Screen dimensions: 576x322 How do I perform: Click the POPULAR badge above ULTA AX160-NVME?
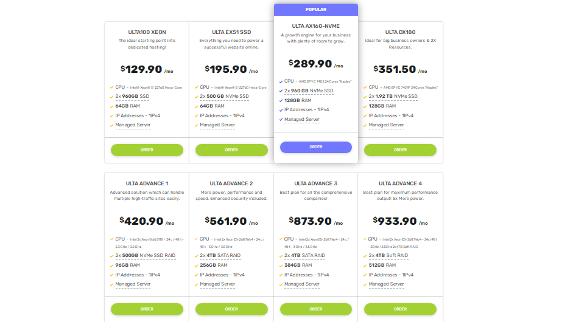[x=316, y=10]
